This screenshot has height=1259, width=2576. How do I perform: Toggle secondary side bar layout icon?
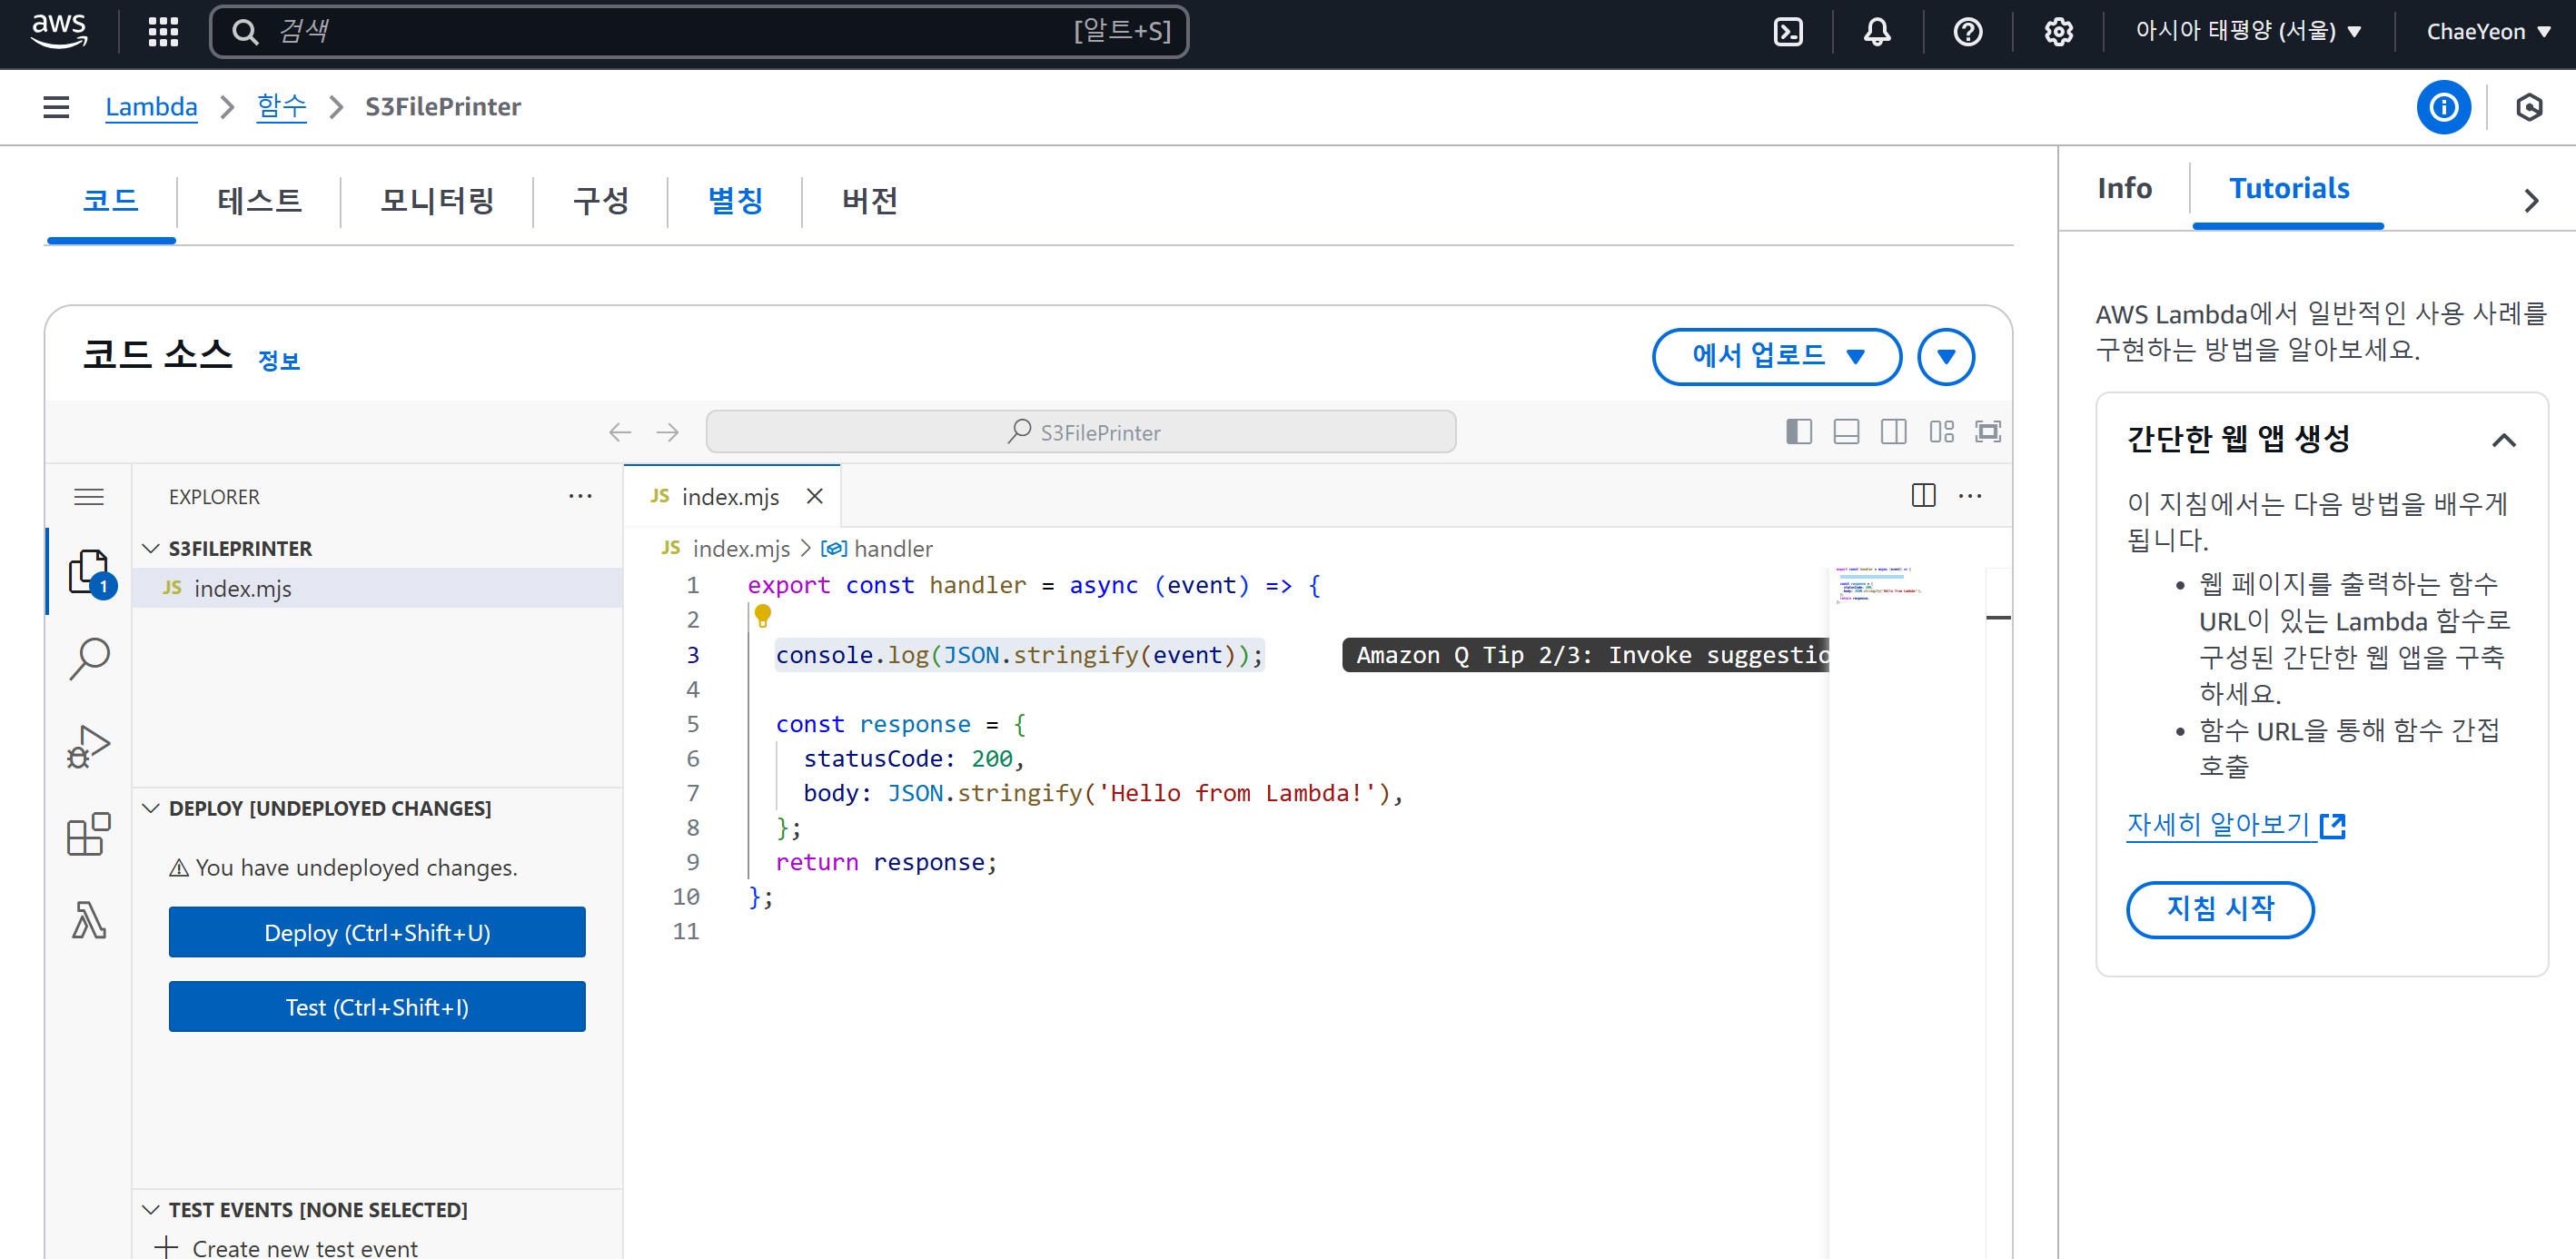[1892, 432]
